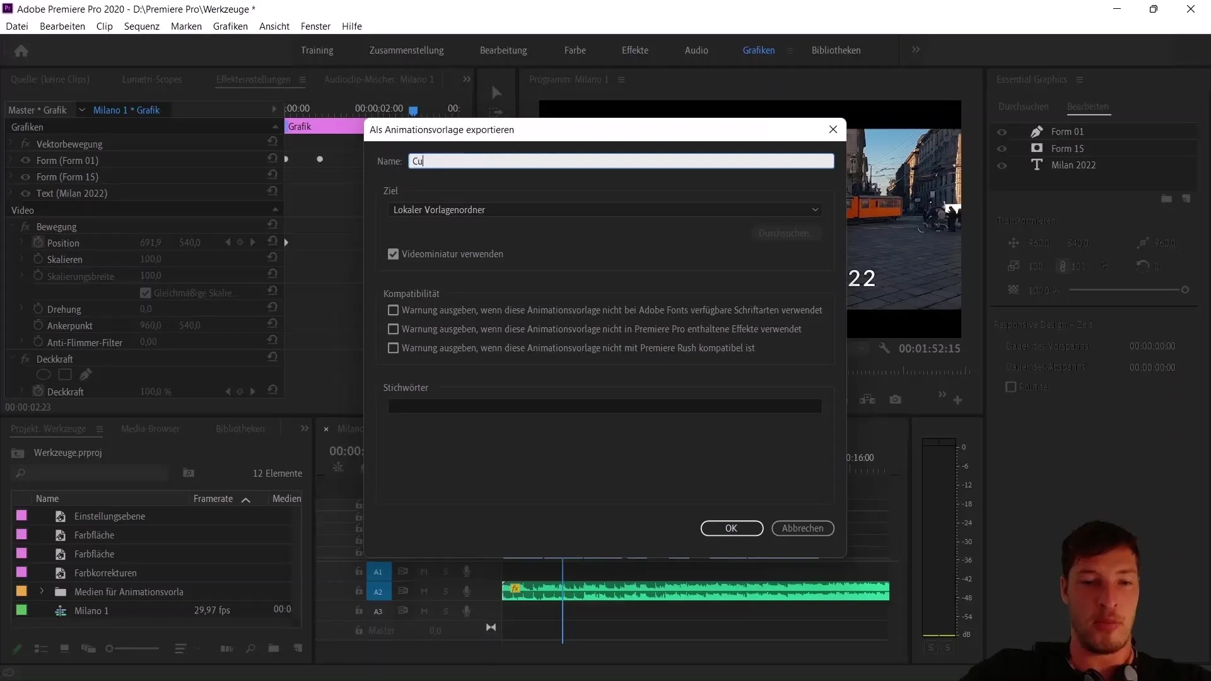This screenshot has width=1211, height=681.
Task: Toggle the Position stopwatch animation
Action: [38, 242]
